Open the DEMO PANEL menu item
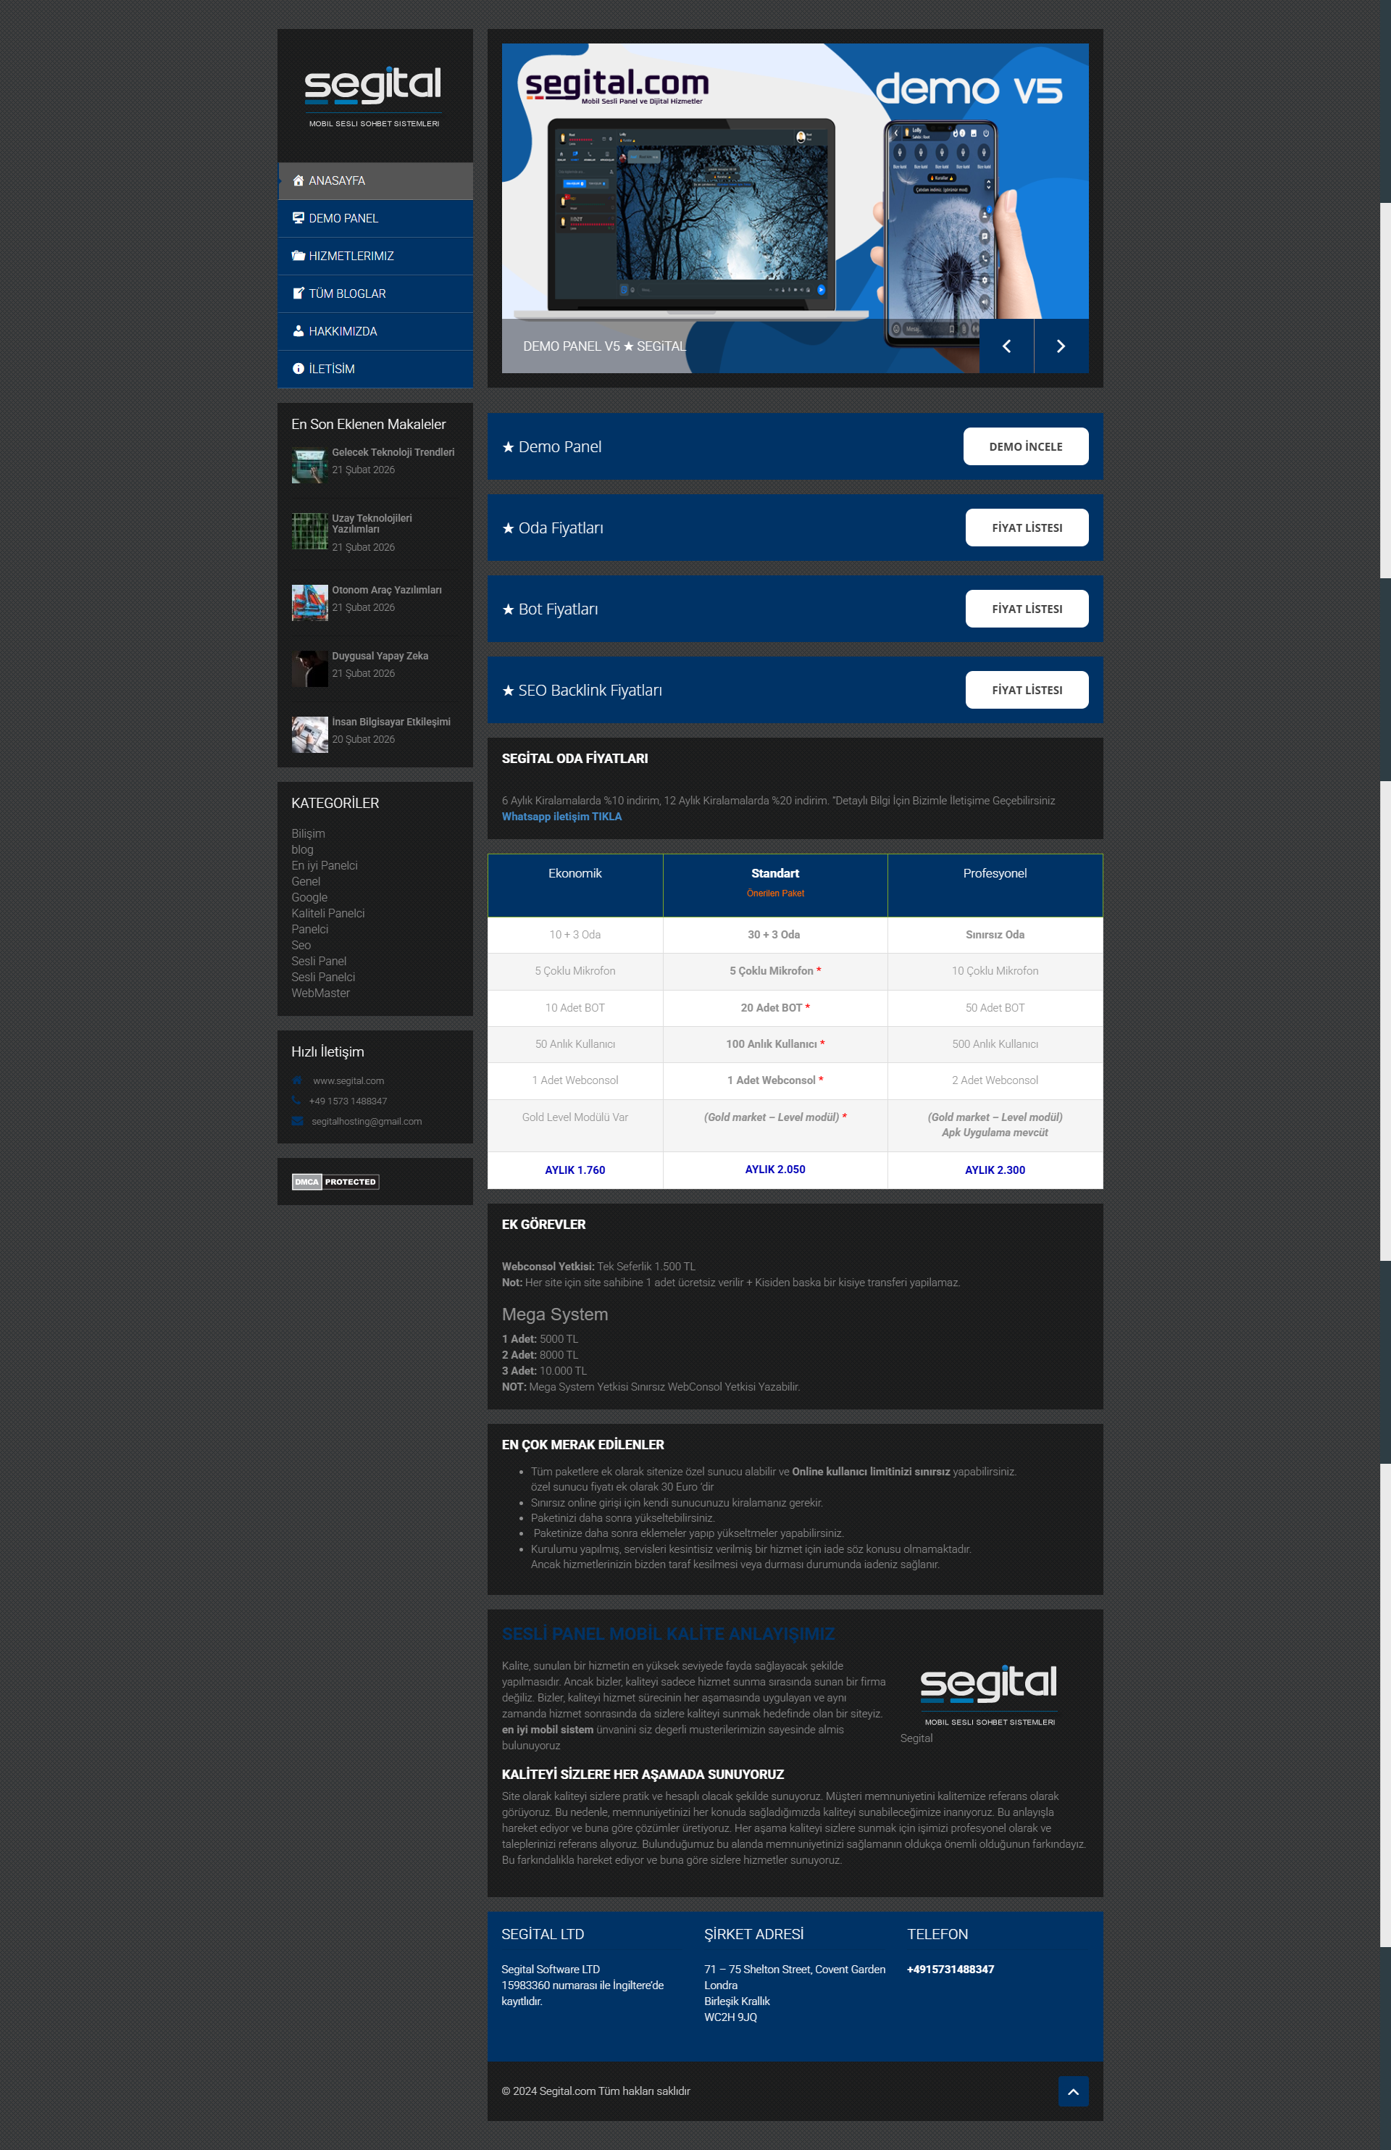The width and height of the screenshot is (1391, 2150). pyautogui.click(x=375, y=217)
